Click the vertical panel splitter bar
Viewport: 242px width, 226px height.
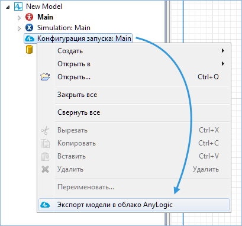pyautogui.click(x=167, y=21)
